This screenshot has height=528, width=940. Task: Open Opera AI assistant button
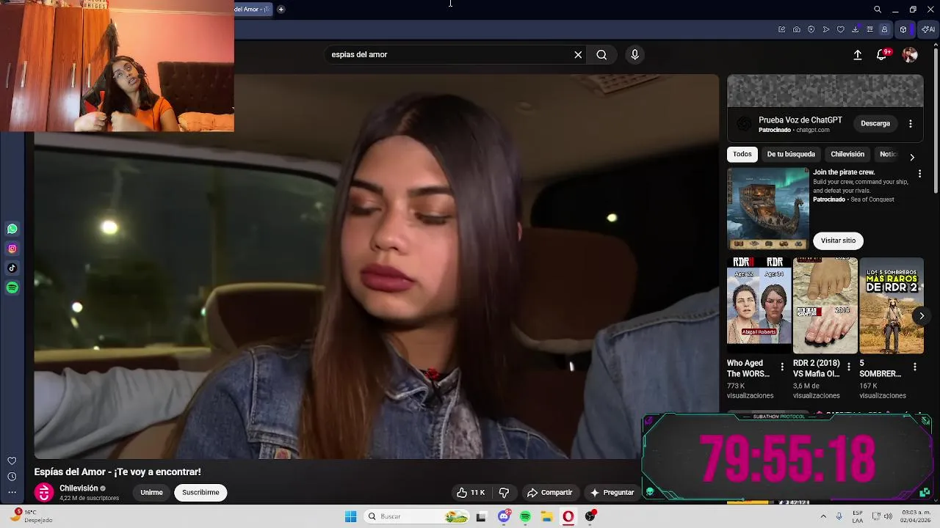(x=928, y=29)
